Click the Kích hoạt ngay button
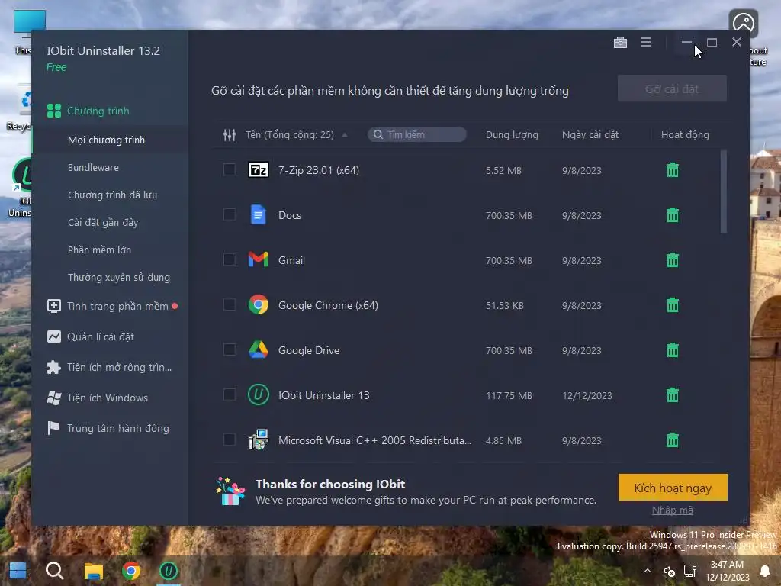This screenshot has width=781, height=586. click(673, 488)
